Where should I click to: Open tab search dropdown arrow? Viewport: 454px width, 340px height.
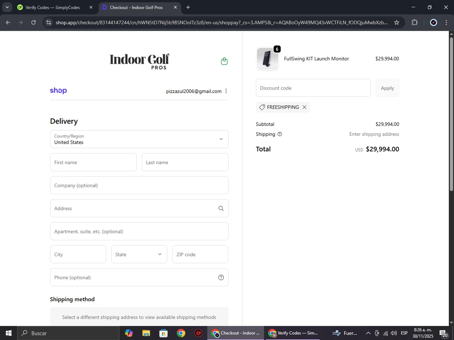[7, 7]
